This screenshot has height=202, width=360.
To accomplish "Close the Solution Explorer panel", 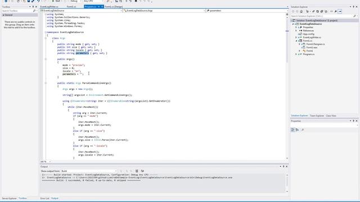I will pyautogui.click(x=357, y=7).
